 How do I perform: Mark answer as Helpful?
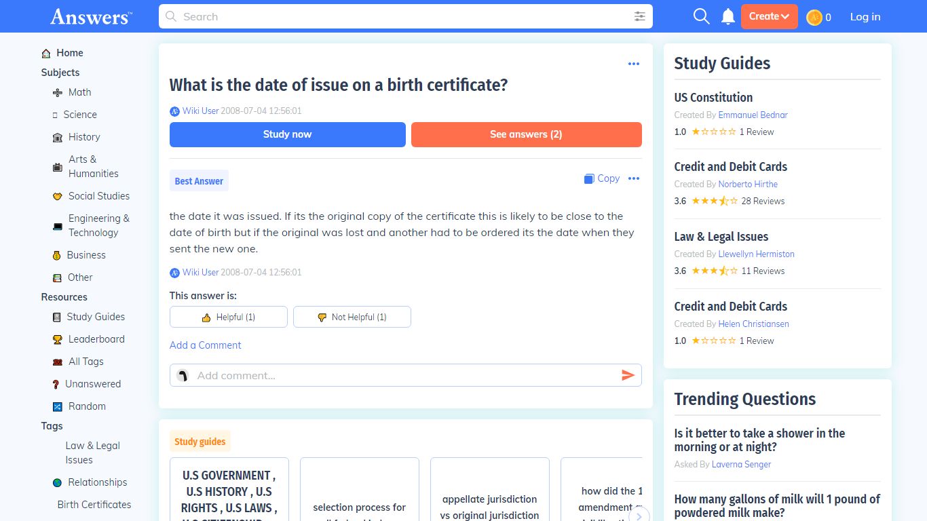pos(229,317)
